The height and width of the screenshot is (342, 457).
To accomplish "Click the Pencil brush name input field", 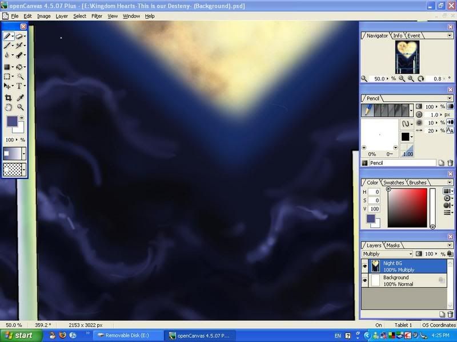I will (403, 163).
